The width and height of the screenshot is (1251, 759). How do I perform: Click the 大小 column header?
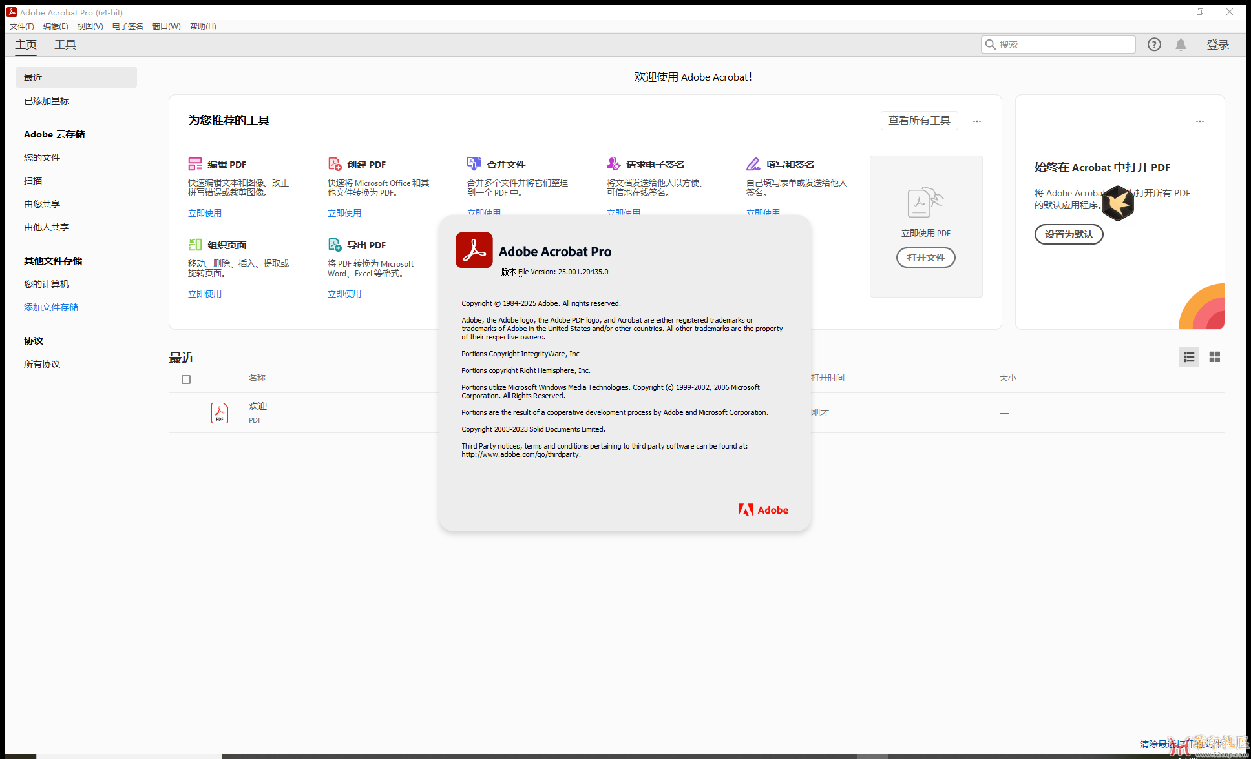pyautogui.click(x=1008, y=378)
